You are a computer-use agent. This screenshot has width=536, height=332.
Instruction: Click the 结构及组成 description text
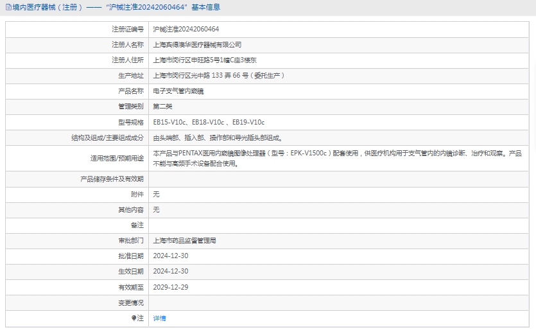pos(218,137)
